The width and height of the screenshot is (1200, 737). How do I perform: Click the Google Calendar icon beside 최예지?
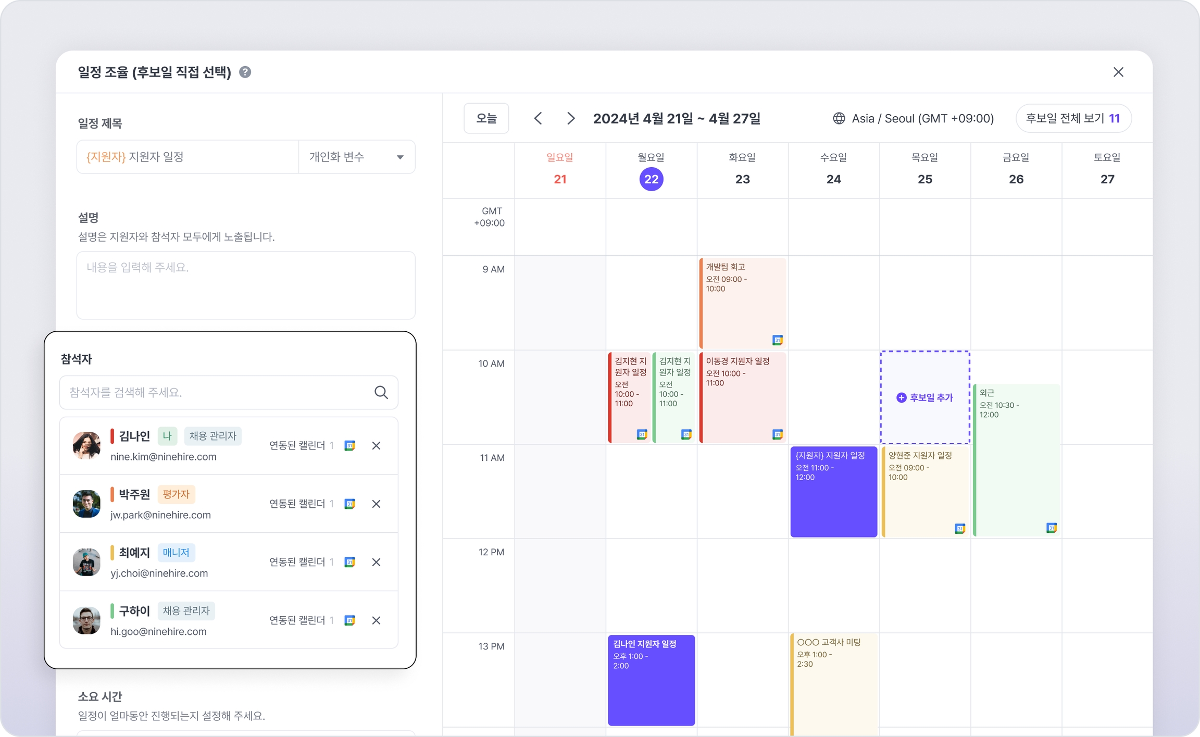point(350,562)
